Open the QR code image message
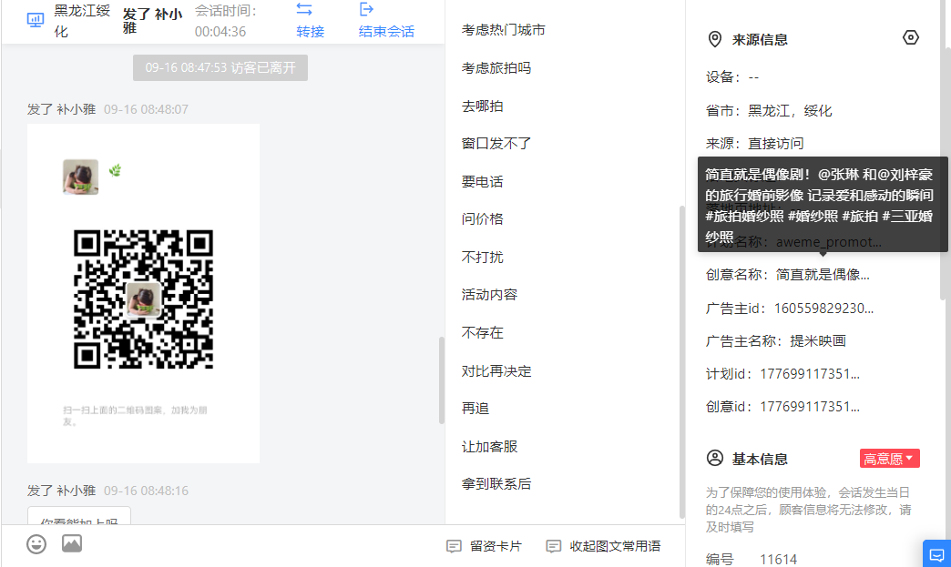Screen dimensions: 951x567 [143, 294]
